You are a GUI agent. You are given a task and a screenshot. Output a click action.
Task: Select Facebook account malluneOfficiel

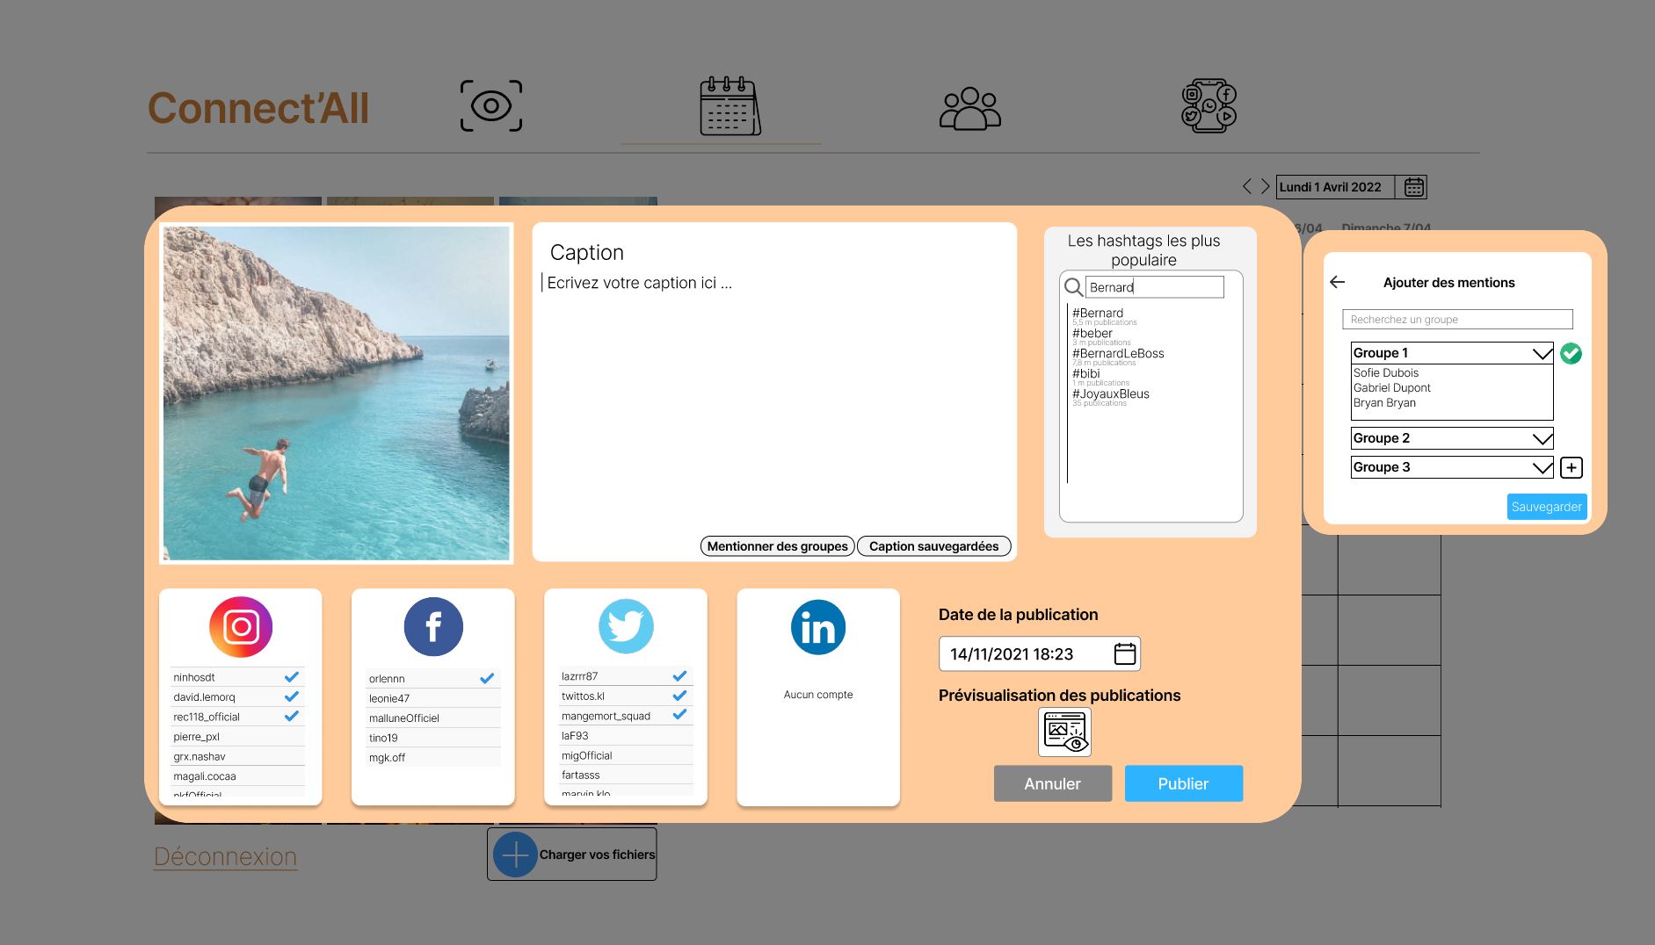[433, 718]
